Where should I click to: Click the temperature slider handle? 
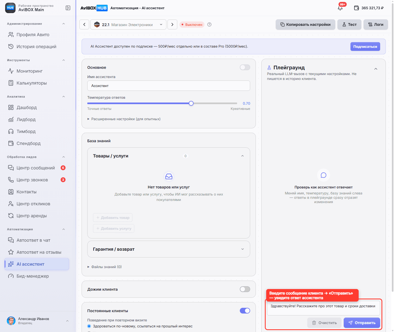(x=191, y=103)
